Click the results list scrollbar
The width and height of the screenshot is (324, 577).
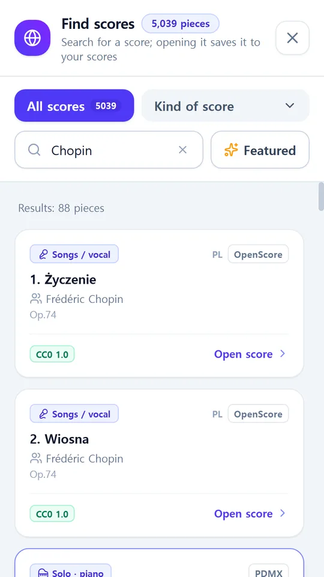322,196
